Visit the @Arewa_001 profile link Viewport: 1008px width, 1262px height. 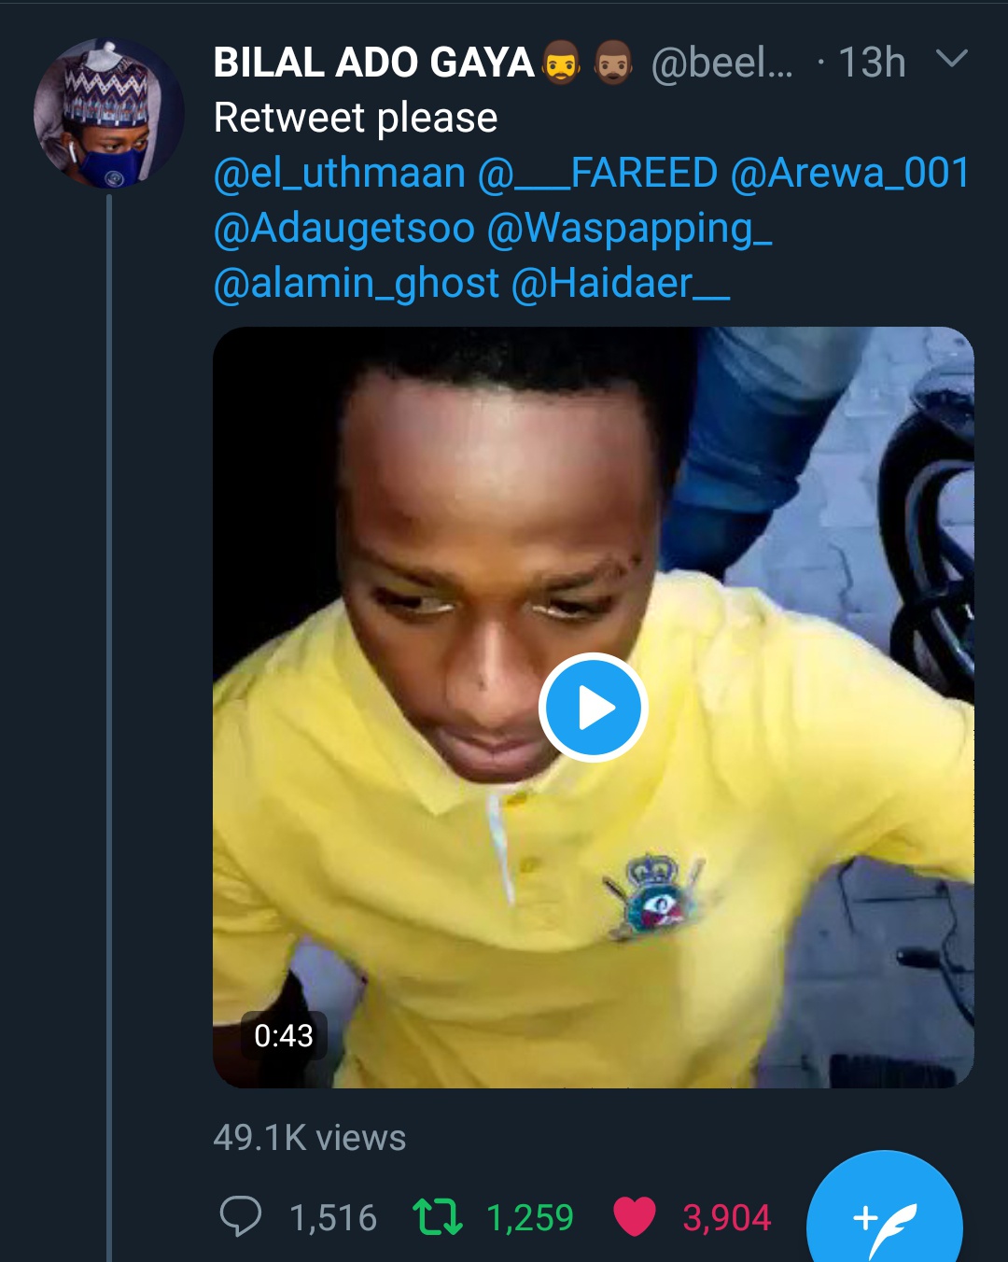pyautogui.click(x=849, y=174)
